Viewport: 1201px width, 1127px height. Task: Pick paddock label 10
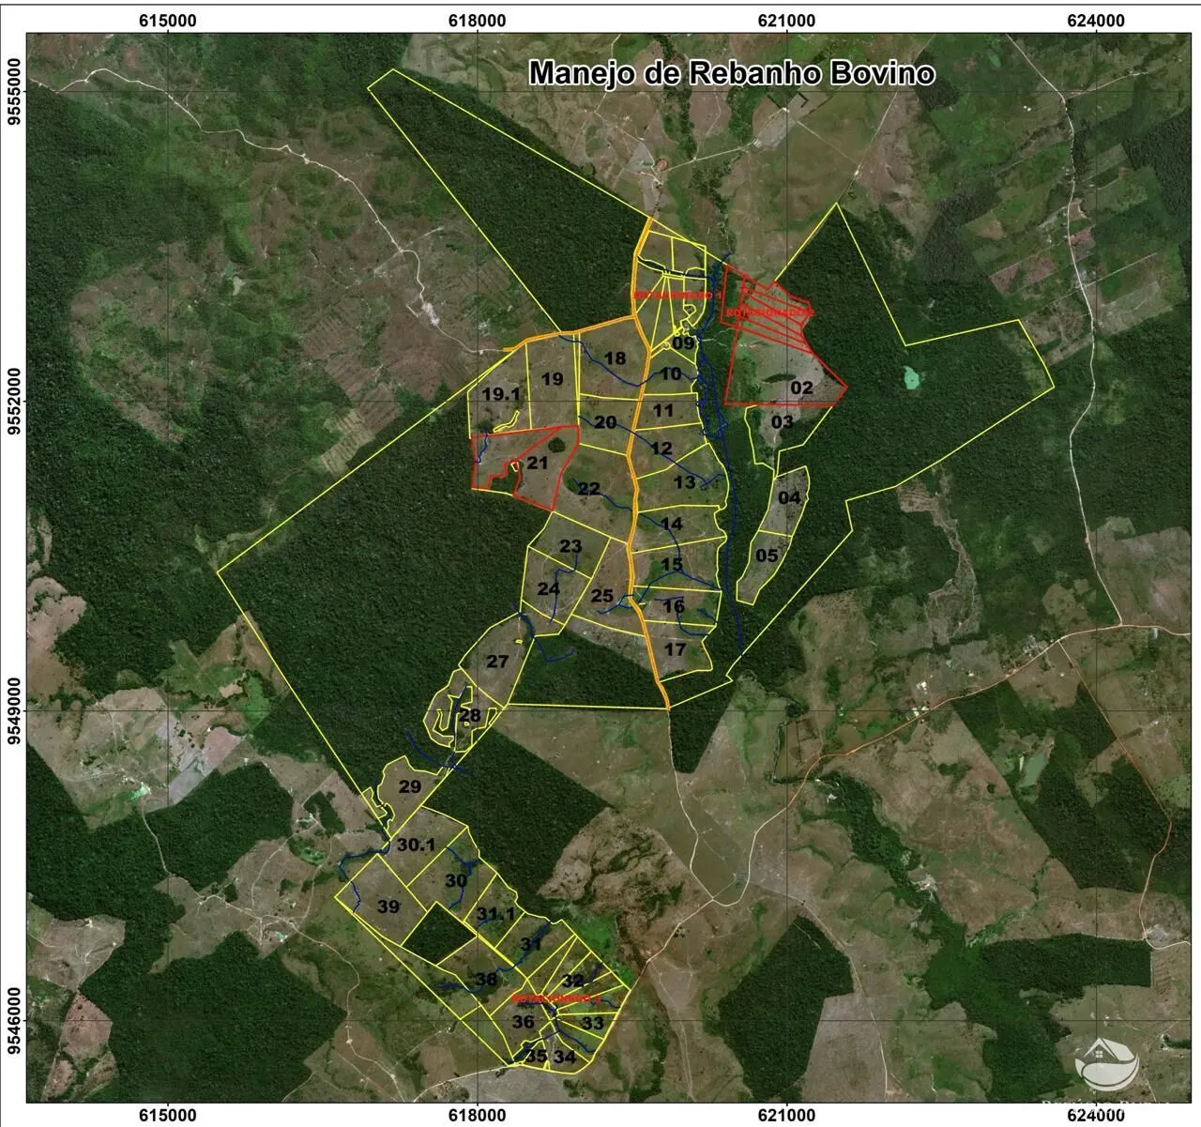(x=670, y=373)
